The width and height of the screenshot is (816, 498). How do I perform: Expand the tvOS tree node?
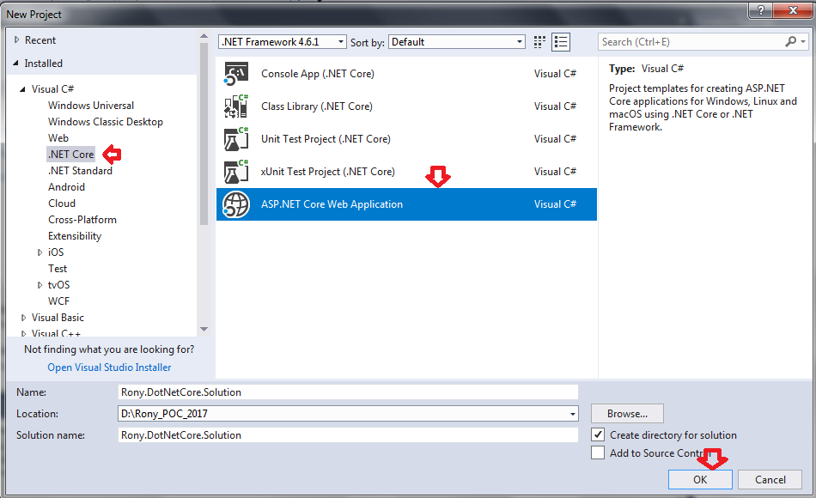click(40, 285)
